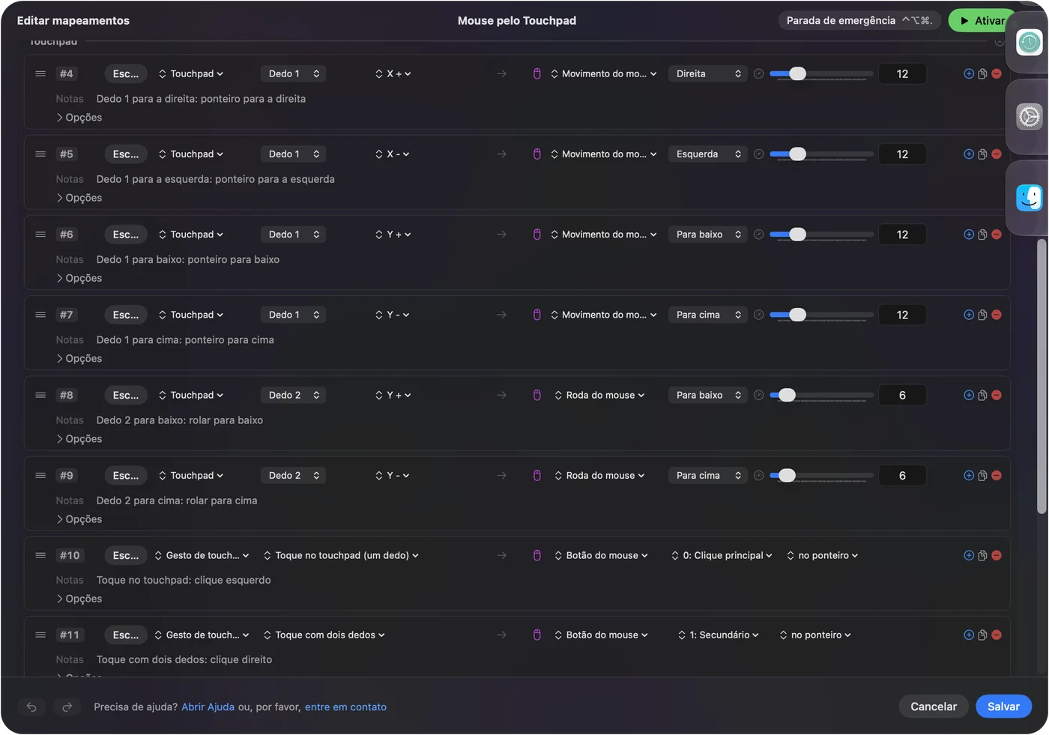This screenshot has height=735, width=1049.
Task: Expand Opções under mapping #4
Action: coord(79,118)
